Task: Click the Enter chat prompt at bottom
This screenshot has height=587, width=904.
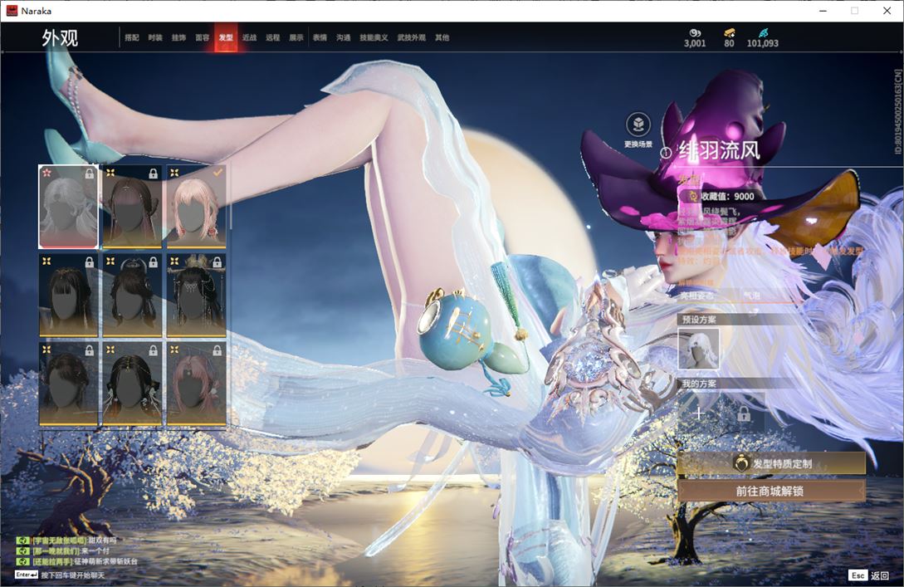Action: (61, 575)
